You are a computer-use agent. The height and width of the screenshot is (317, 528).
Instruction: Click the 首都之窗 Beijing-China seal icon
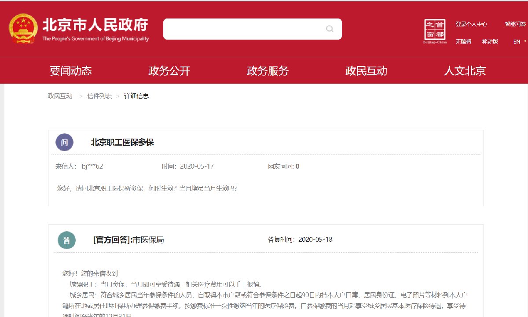pyautogui.click(x=435, y=31)
